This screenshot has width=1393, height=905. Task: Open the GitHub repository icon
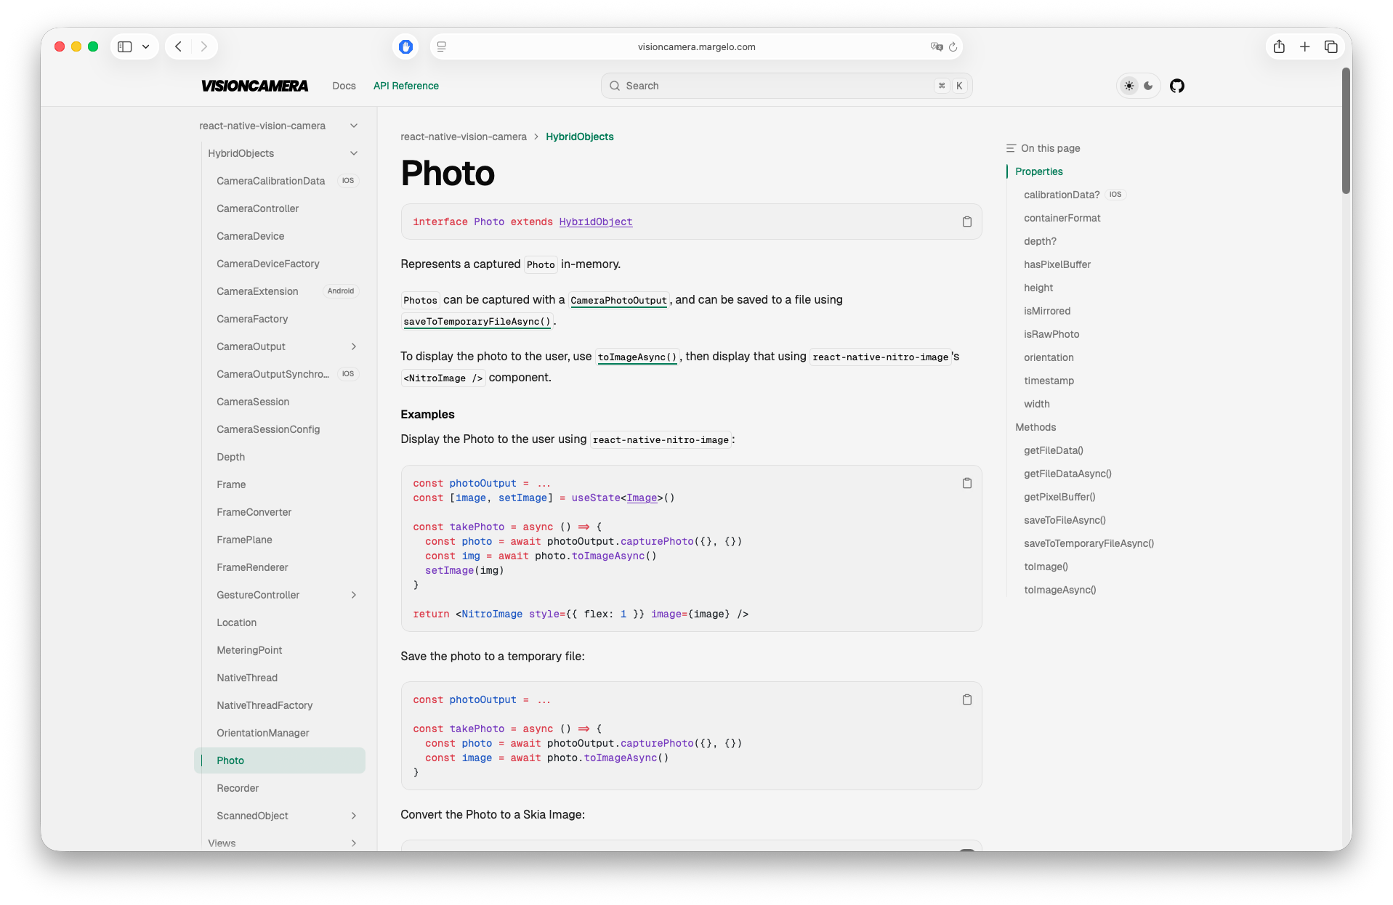[x=1177, y=86]
